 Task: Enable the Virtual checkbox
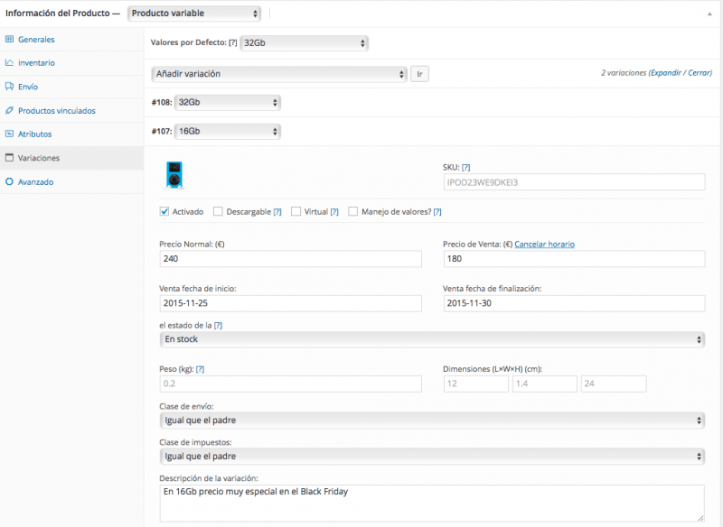296,211
